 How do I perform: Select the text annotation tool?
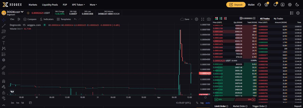[4, 43]
